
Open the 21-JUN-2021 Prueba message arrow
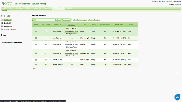[x=46, y=64]
